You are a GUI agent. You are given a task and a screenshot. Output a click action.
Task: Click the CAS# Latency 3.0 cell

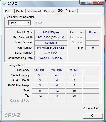tap(40, 75)
